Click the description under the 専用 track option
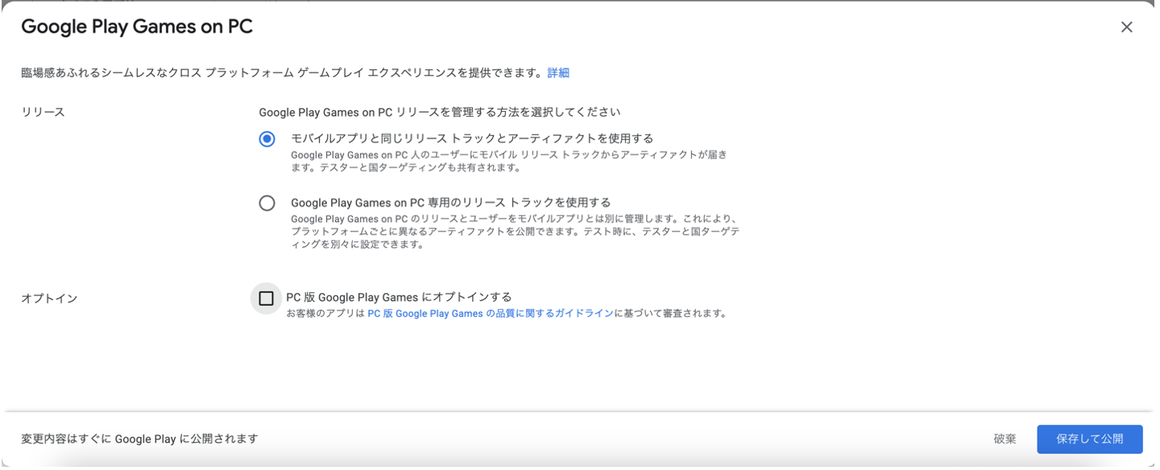Viewport: 1160px width, 470px height. point(514,232)
